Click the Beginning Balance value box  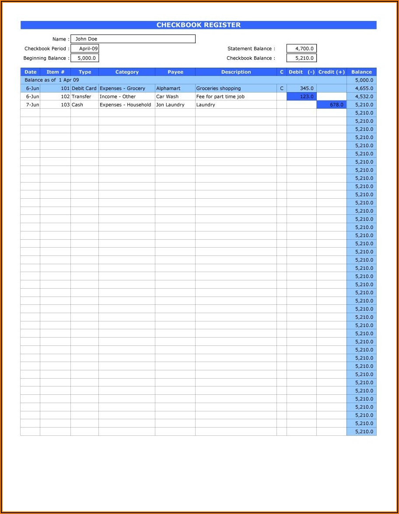85,58
